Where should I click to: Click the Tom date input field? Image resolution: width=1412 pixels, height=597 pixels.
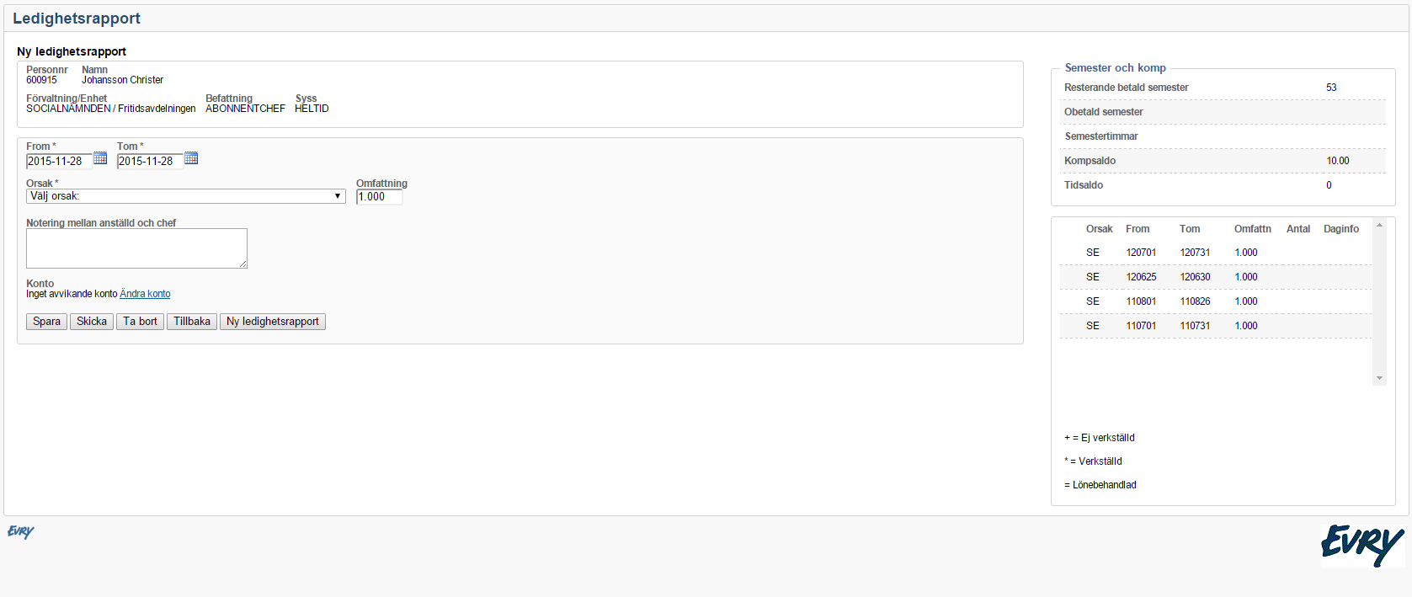[x=149, y=161]
